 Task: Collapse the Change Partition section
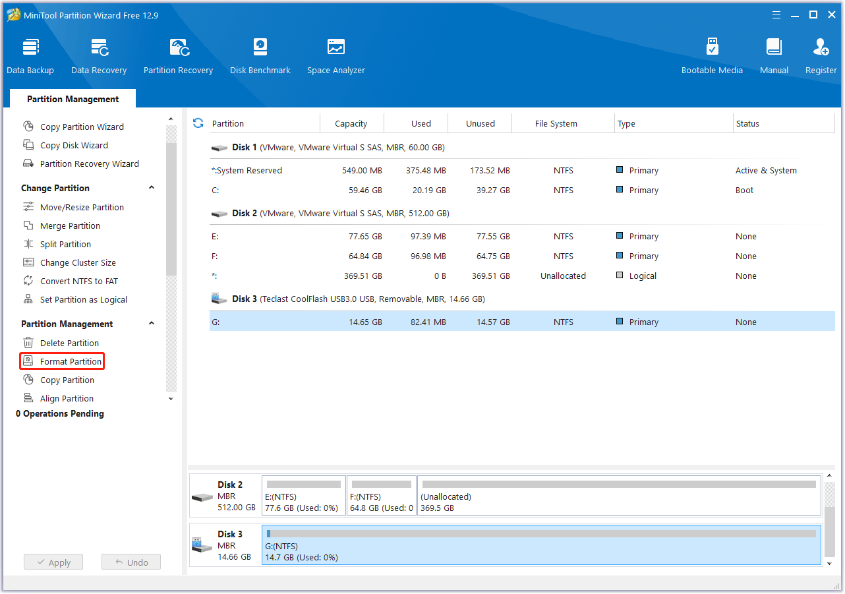pos(152,187)
